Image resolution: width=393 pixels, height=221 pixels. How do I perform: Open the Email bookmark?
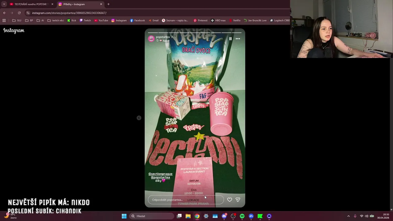point(153,21)
